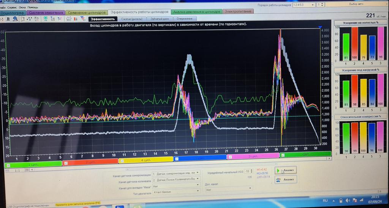Click scrollbar right arrow under chart

point(329,158)
